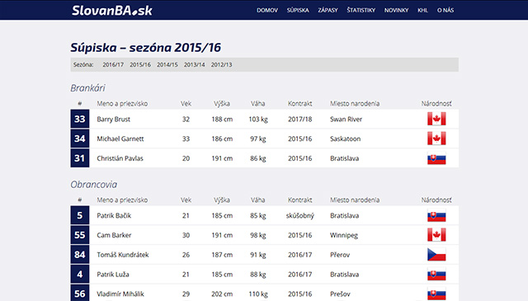
Task: Open NOVINKY from the navigation bar
Action: [x=396, y=10]
